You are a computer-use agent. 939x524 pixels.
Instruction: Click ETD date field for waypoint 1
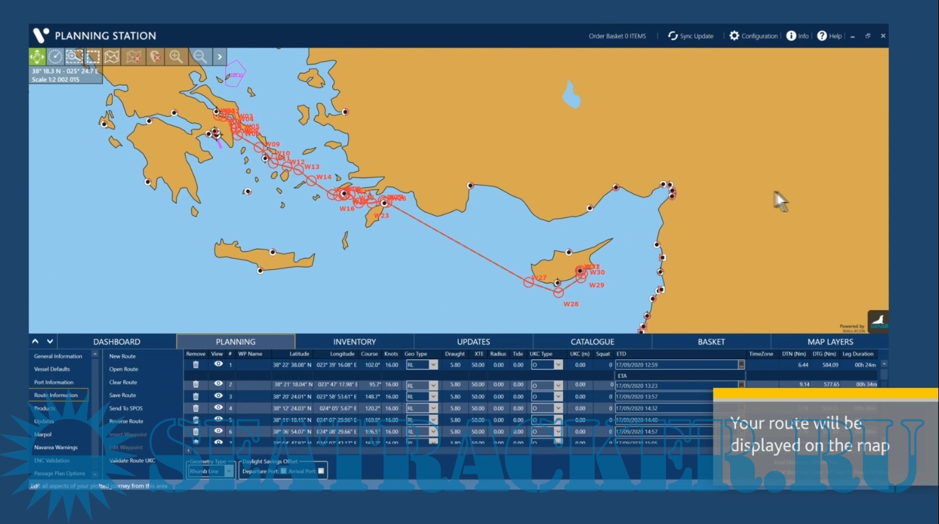point(676,365)
